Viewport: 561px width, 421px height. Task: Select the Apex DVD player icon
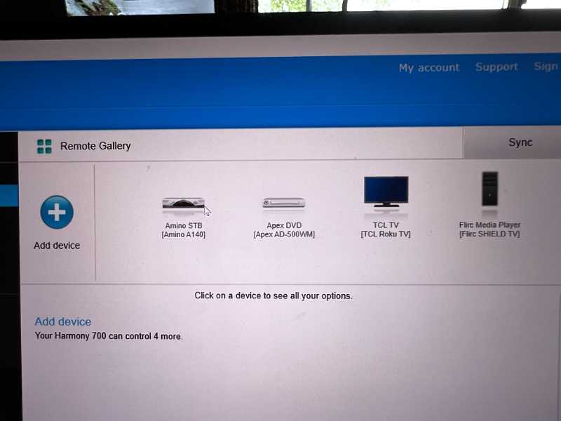pyautogui.click(x=284, y=203)
